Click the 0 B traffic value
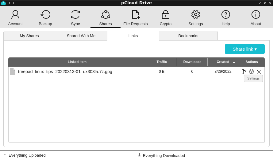 (x=162, y=72)
